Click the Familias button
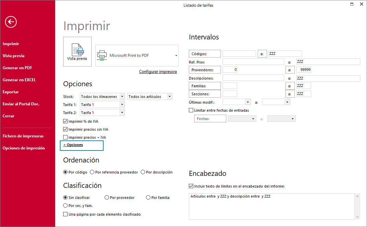This screenshot has width=367, height=227. click(205, 86)
